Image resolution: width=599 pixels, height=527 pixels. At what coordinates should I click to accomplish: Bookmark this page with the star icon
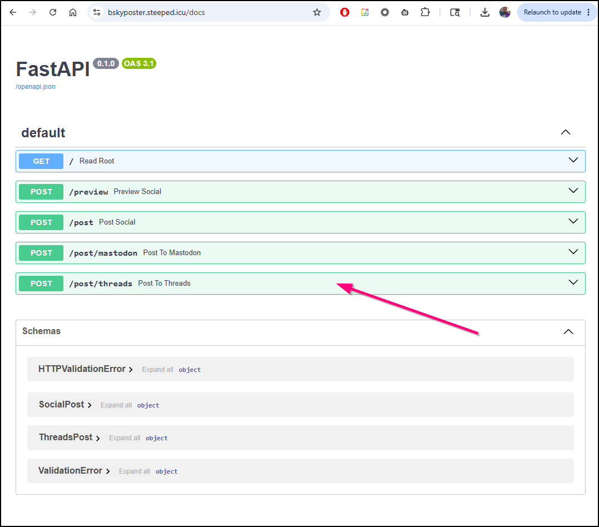click(x=316, y=12)
